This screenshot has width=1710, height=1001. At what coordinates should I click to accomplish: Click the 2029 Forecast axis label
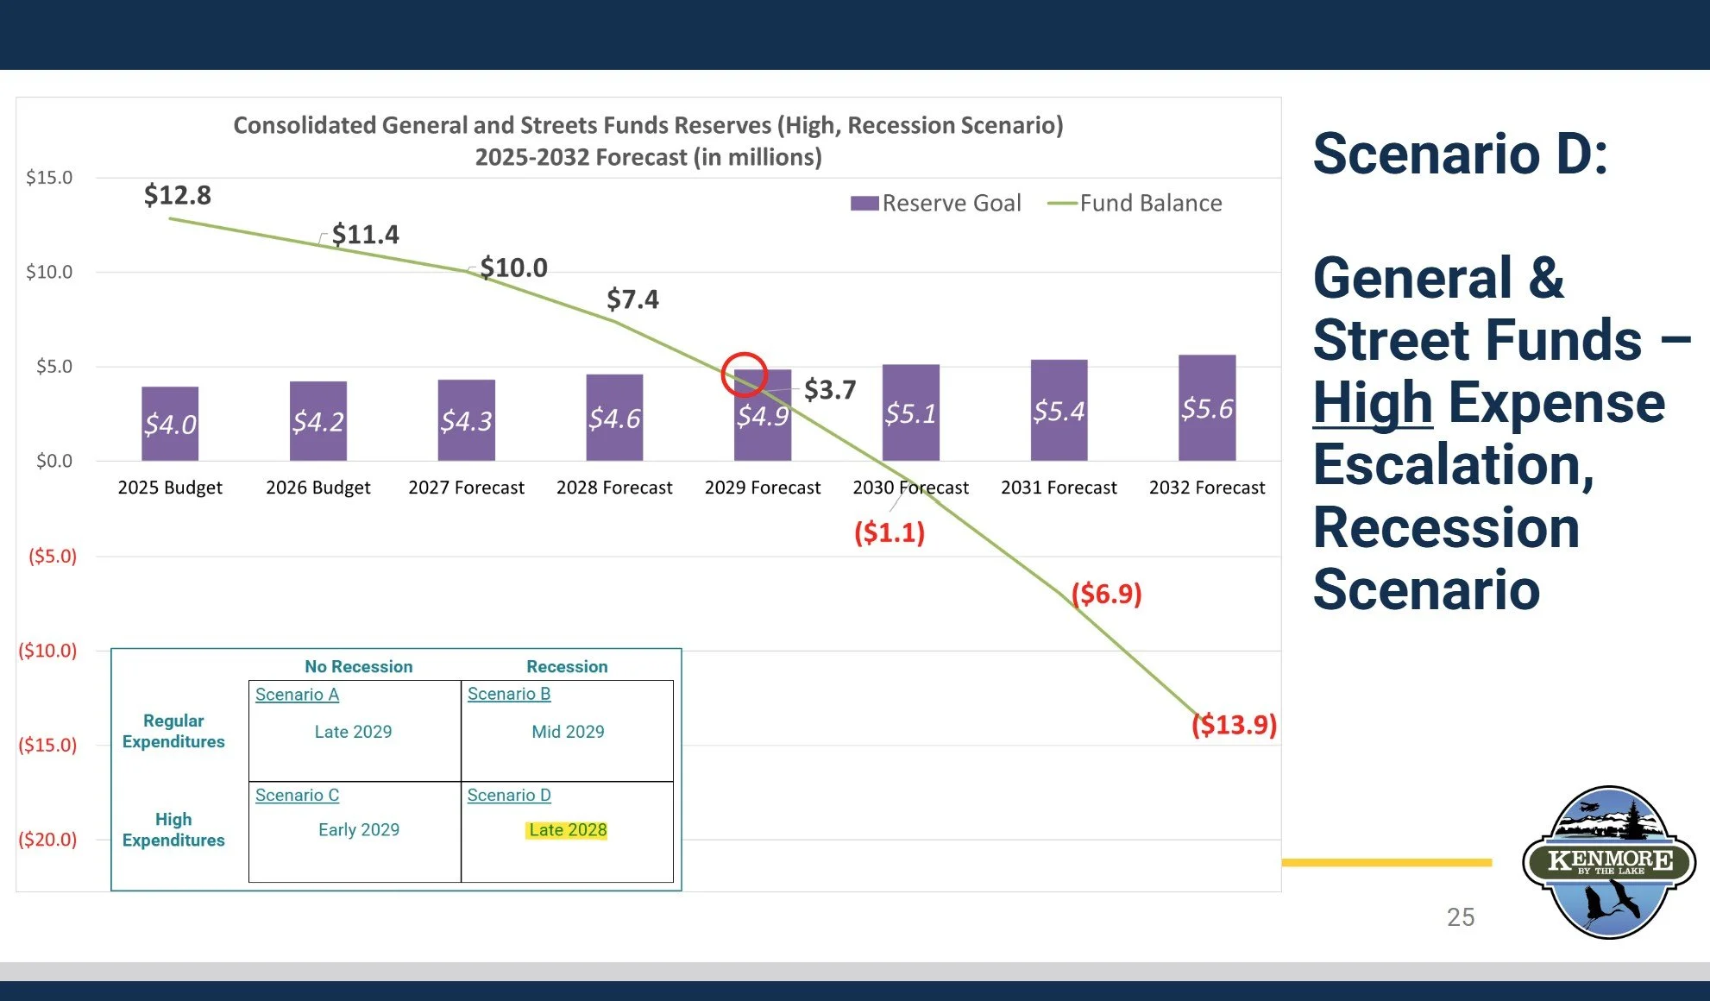[x=762, y=488]
